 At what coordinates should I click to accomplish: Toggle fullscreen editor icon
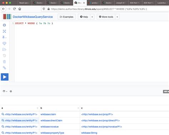(4, 31)
